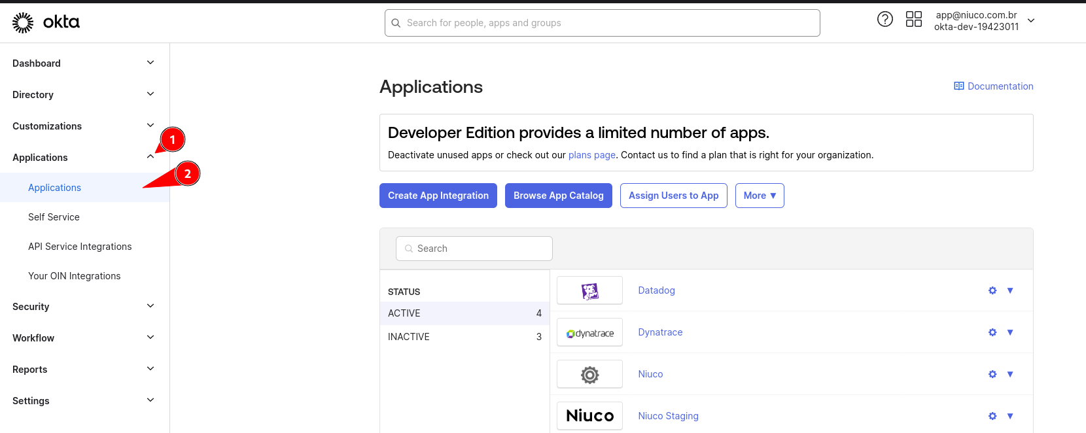
Task: Click the okta-dev-19423011 org name
Action: pyautogui.click(x=976, y=27)
